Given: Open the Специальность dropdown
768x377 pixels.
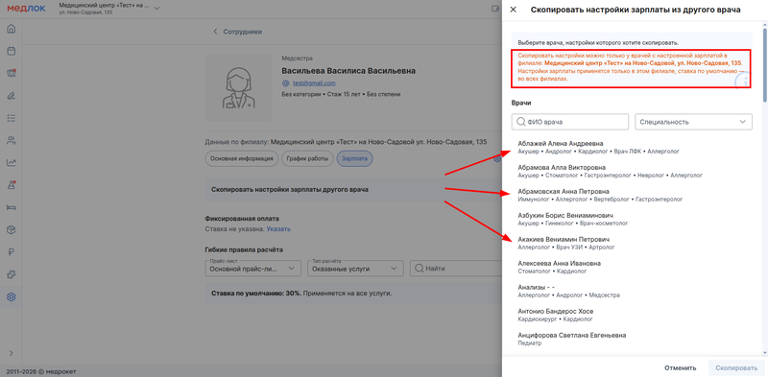Looking at the screenshot, I should coord(693,122).
